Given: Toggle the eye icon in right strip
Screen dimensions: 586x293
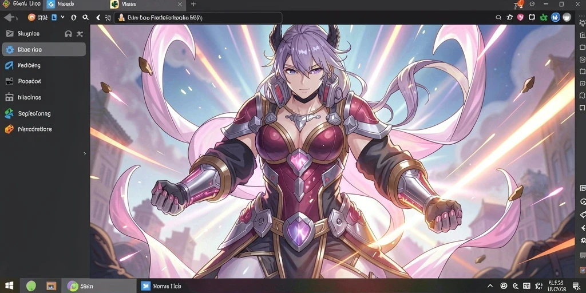Looking at the screenshot, I should pos(583,202).
